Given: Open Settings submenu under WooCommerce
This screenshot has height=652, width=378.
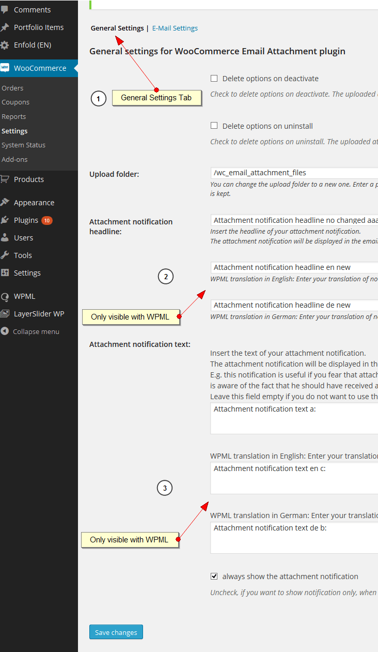Looking at the screenshot, I should tap(14, 131).
